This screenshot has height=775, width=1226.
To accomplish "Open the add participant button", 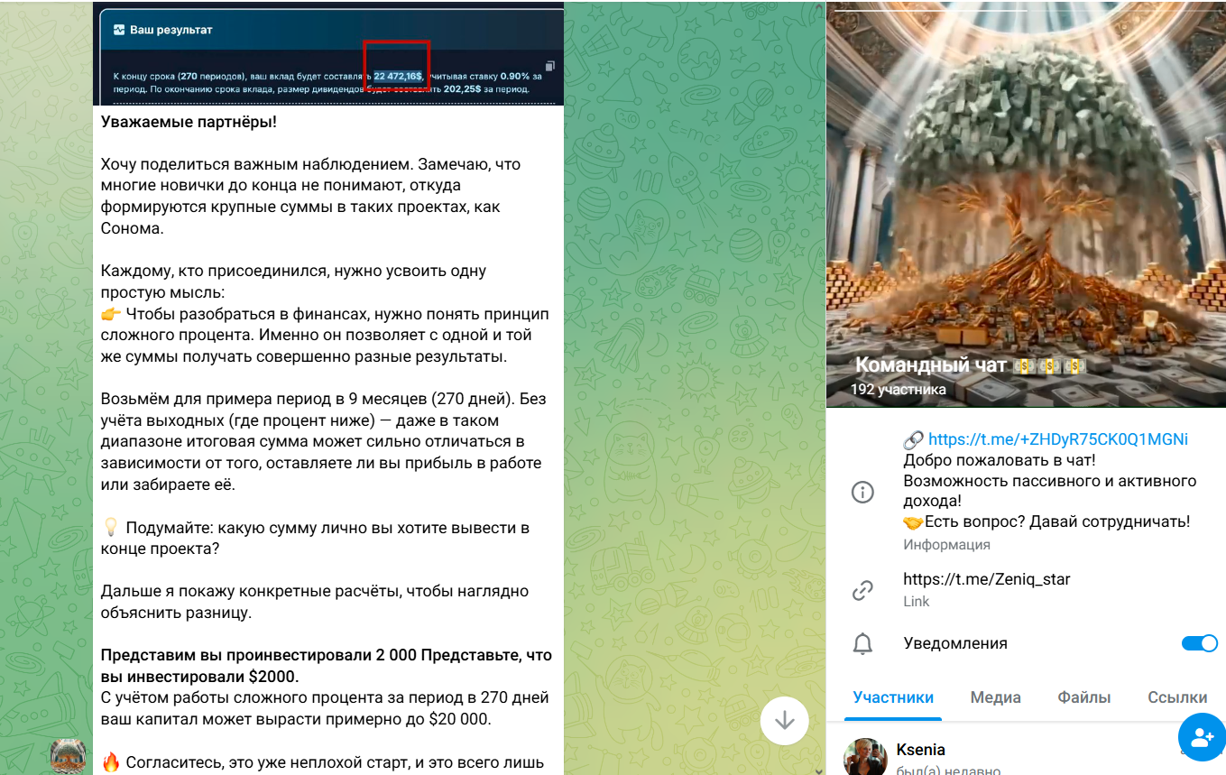I will pyautogui.click(x=1202, y=736).
